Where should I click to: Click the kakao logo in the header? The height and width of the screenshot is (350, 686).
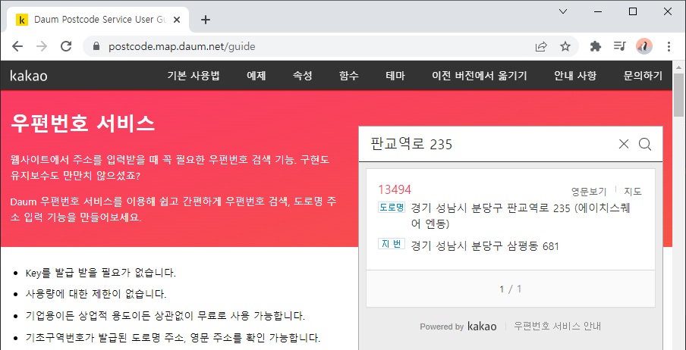[29, 76]
